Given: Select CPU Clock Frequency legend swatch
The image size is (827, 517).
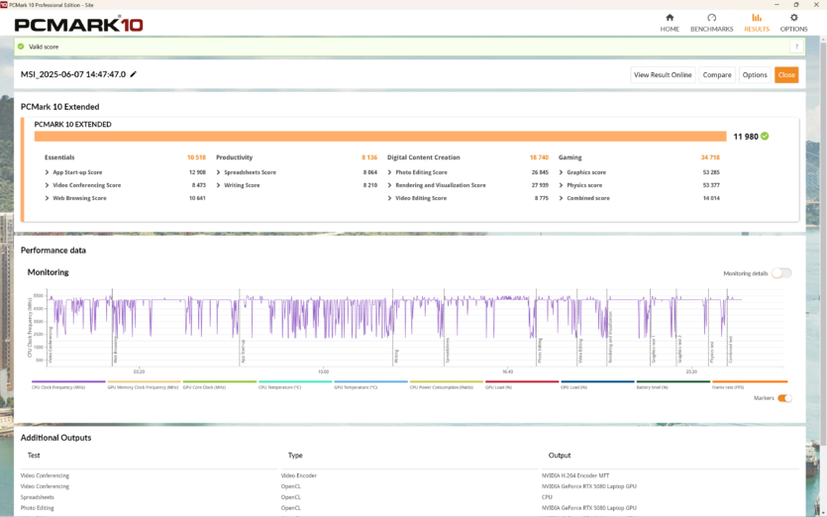Looking at the screenshot, I should pyautogui.click(x=68, y=381).
